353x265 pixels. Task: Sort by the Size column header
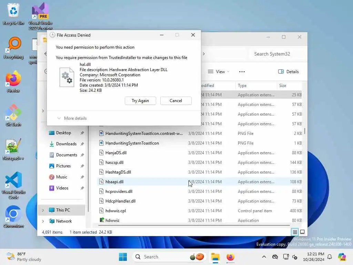point(289,86)
